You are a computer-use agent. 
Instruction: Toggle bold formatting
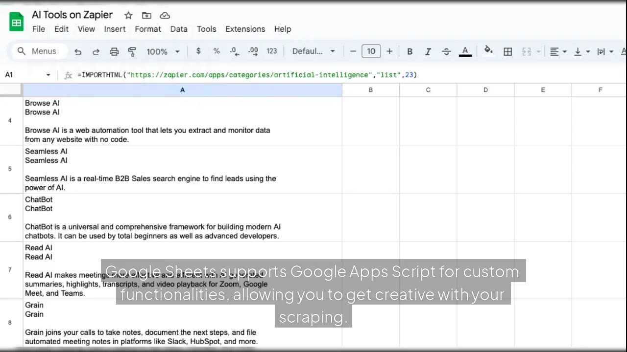tap(410, 51)
